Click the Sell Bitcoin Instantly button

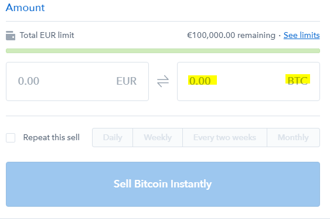click(163, 184)
